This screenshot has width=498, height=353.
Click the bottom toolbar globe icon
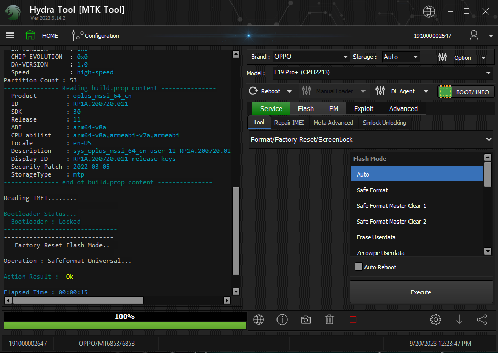coord(259,319)
